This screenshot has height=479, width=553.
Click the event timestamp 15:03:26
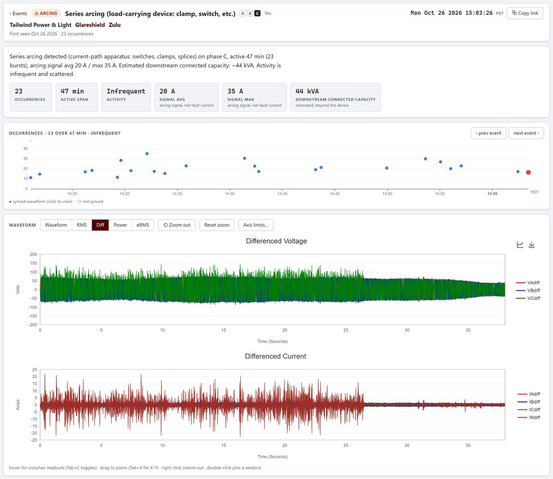(x=452, y=13)
